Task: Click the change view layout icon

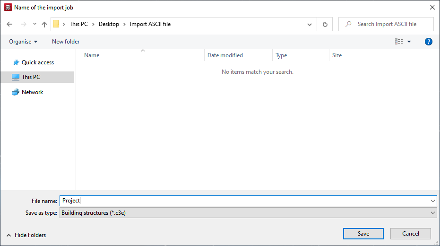Action: [x=399, y=42]
